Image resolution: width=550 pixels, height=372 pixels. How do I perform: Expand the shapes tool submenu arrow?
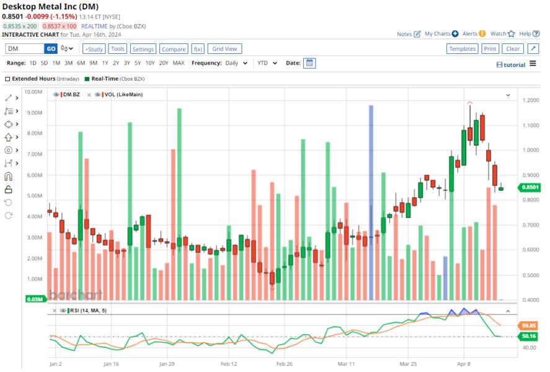pos(17,124)
